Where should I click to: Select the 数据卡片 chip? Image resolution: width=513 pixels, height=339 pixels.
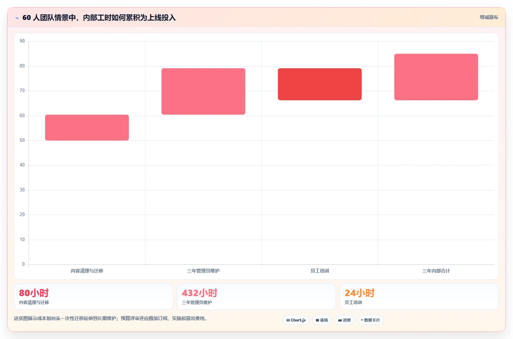[x=370, y=320]
